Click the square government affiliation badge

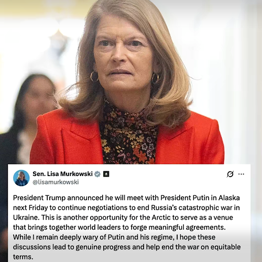coord(106,174)
